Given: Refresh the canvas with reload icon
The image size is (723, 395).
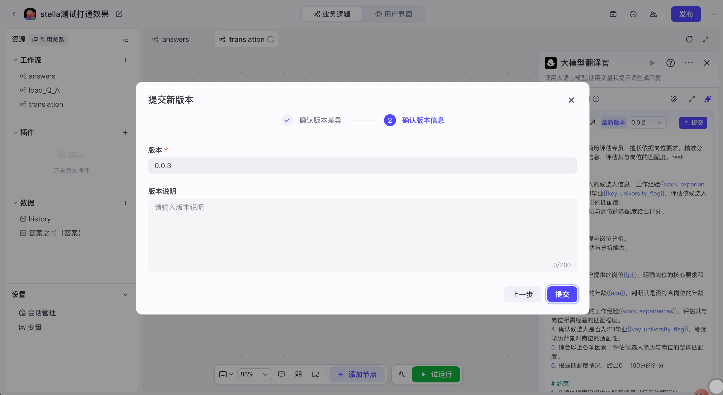Looking at the screenshot, I should pos(689,39).
